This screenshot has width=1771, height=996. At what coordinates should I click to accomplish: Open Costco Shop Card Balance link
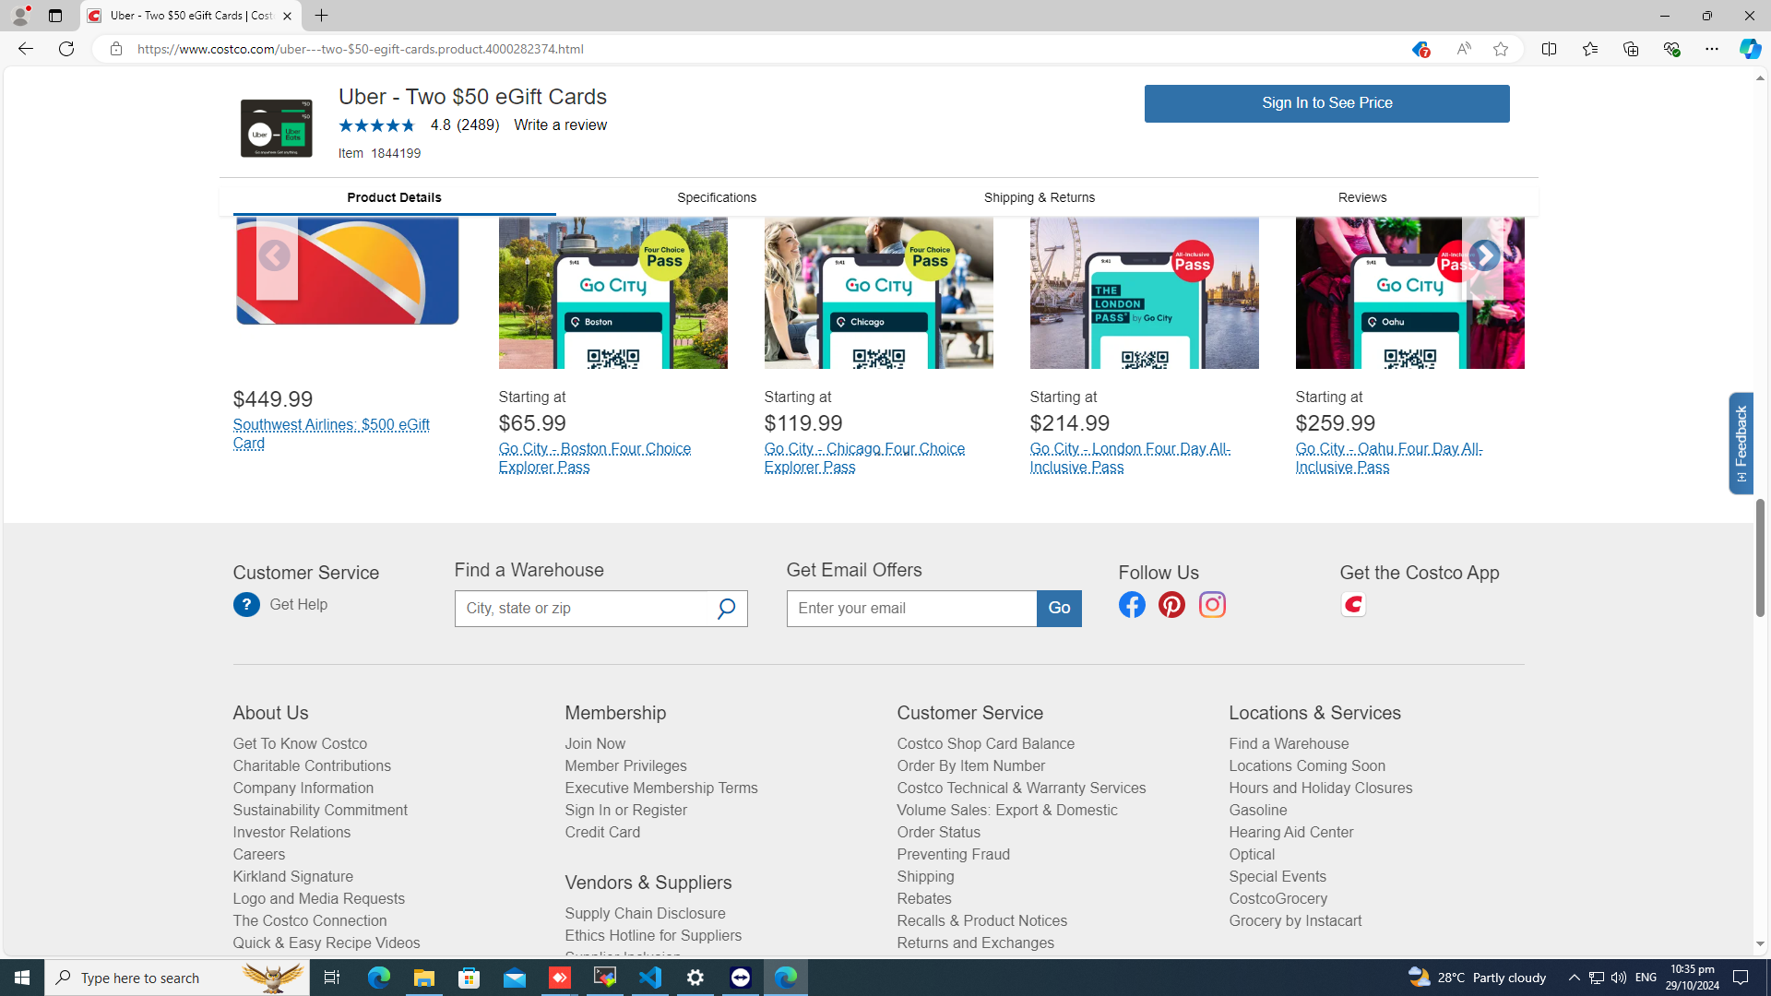(x=985, y=744)
